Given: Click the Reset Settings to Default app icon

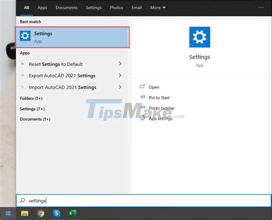Looking at the screenshot, I should tap(22, 64).
